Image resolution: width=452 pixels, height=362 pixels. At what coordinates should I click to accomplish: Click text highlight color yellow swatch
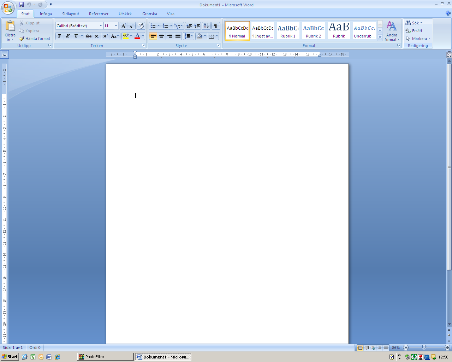pos(125,36)
